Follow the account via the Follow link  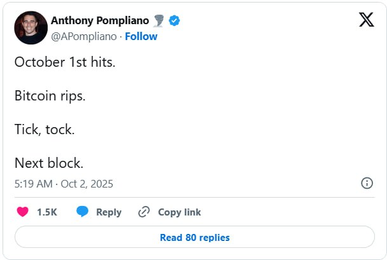pyautogui.click(x=140, y=36)
